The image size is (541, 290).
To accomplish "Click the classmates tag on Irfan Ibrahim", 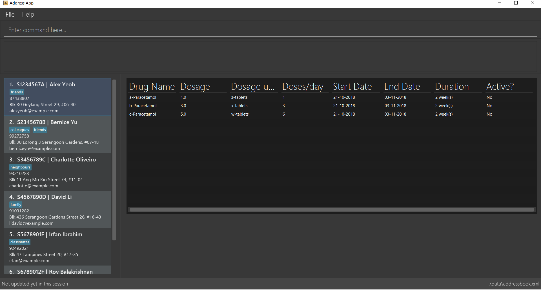I will 20,242.
